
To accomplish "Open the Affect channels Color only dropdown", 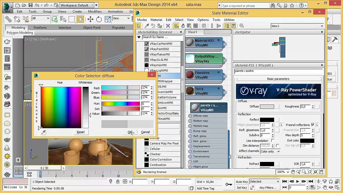I will click(270, 151).
